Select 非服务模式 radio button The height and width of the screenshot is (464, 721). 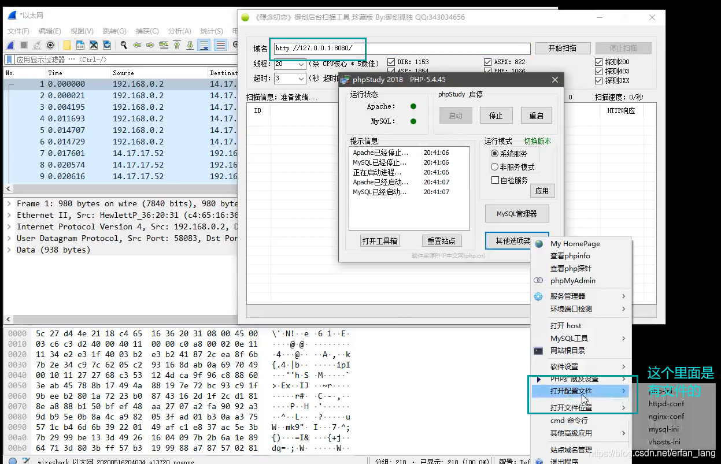pos(494,167)
